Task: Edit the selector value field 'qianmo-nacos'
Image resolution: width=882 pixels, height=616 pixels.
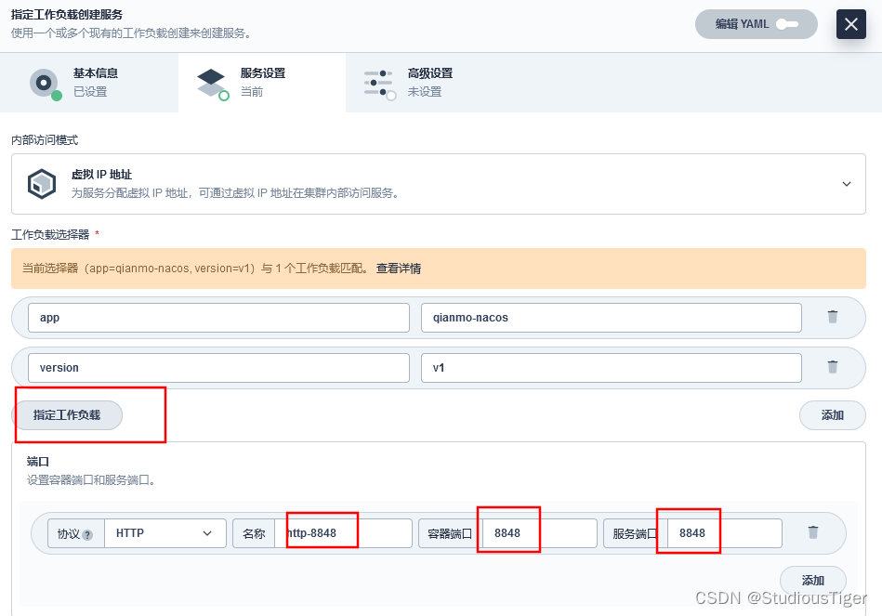Action: click(x=612, y=318)
